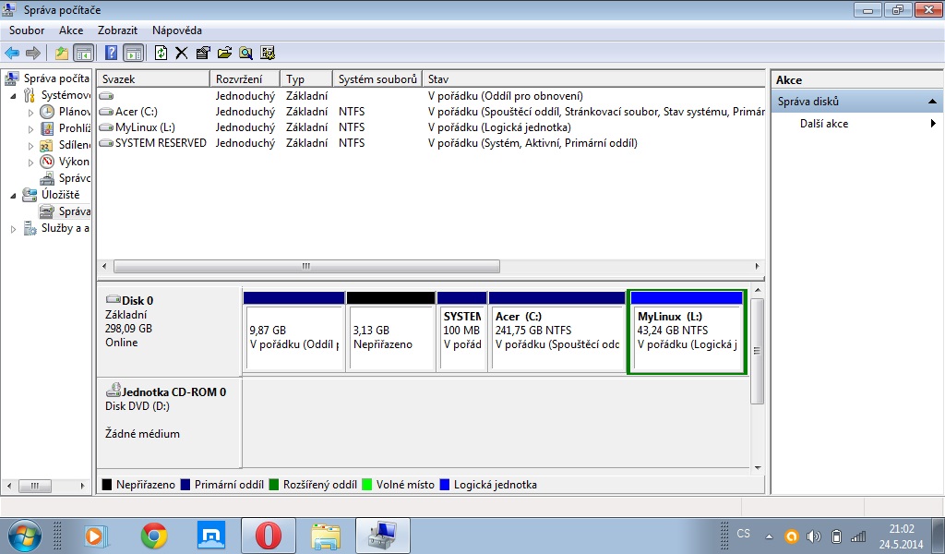Image resolution: width=945 pixels, height=554 pixels.
Task: Click the Properties toolbar icon
Action: 203,53
